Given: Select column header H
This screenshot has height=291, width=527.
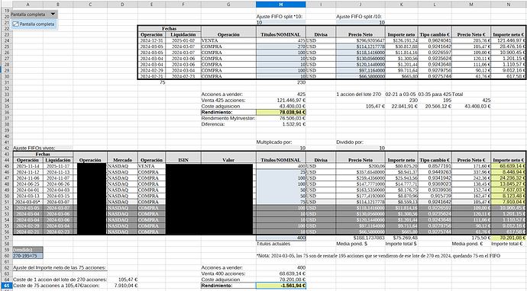Looking at the screenshot, I should coord(280,5).
